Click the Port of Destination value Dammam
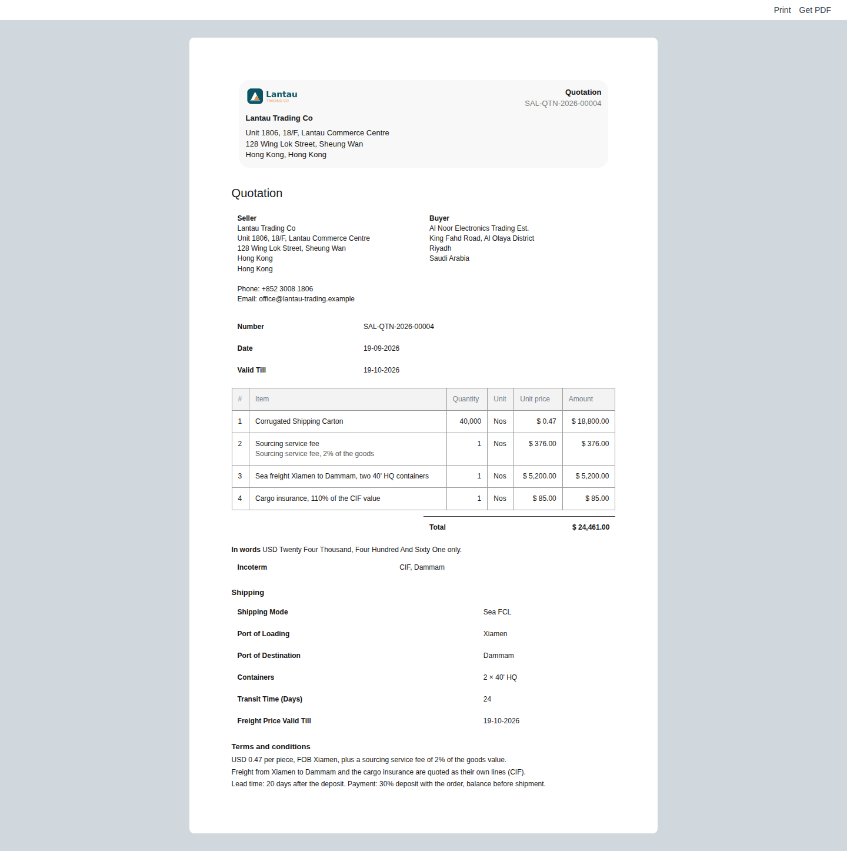The width and height of the screenshot is (847, 851). coord(498,656)
